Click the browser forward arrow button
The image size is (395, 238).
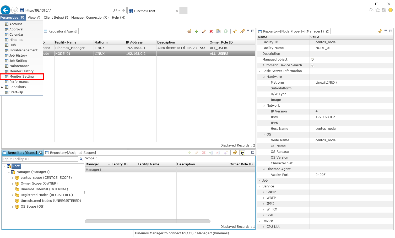(15, 10)
